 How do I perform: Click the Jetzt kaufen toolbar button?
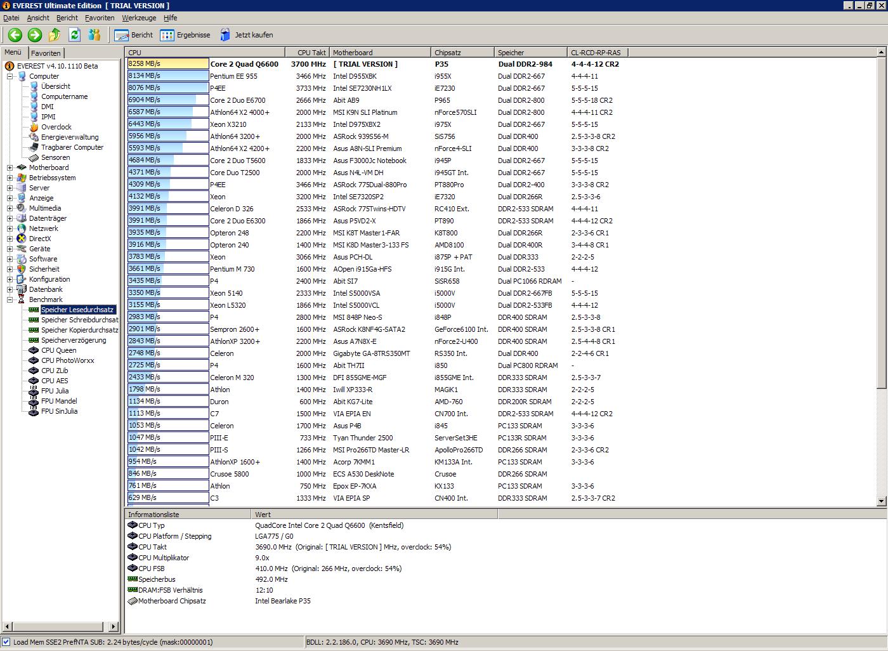coord(246,35)
